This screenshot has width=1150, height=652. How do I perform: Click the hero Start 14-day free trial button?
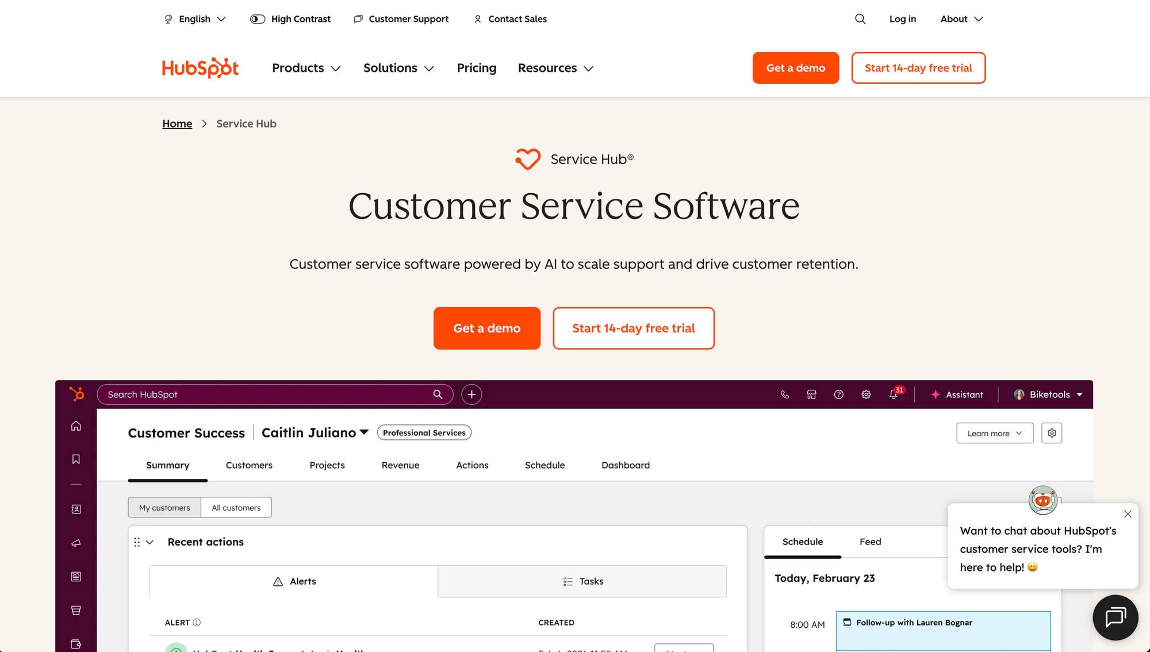click(x=634, y=328)
